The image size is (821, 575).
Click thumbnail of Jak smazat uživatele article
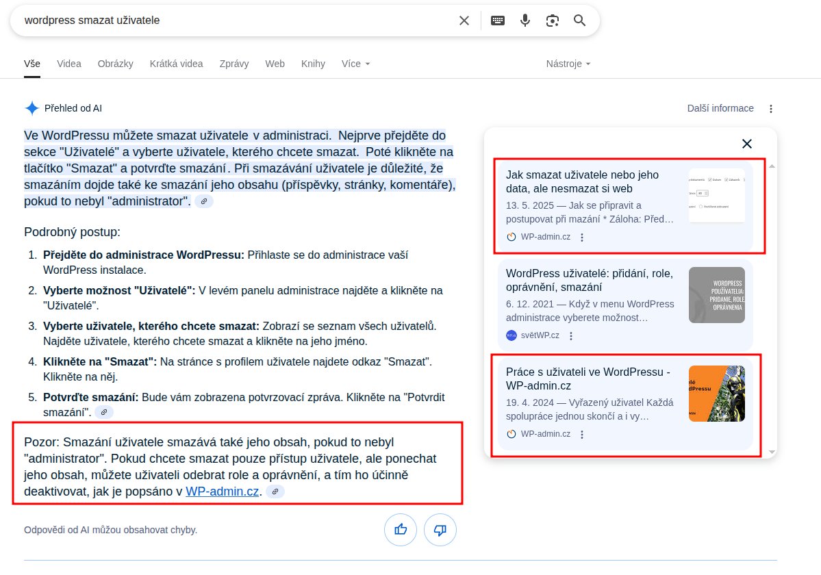coord(716,196)
